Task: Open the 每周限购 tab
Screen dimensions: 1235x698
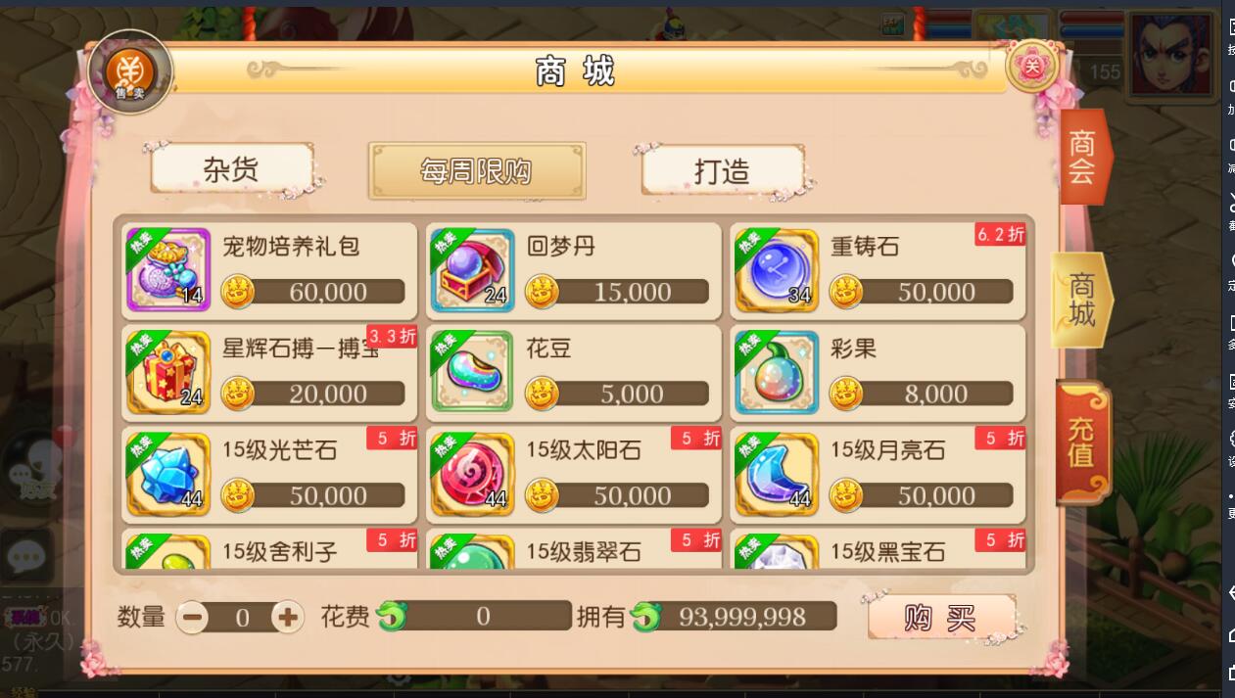Action: coord(477,171)
